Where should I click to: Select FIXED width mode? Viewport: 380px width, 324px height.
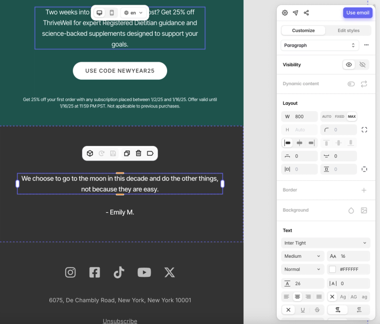point(339,117)
